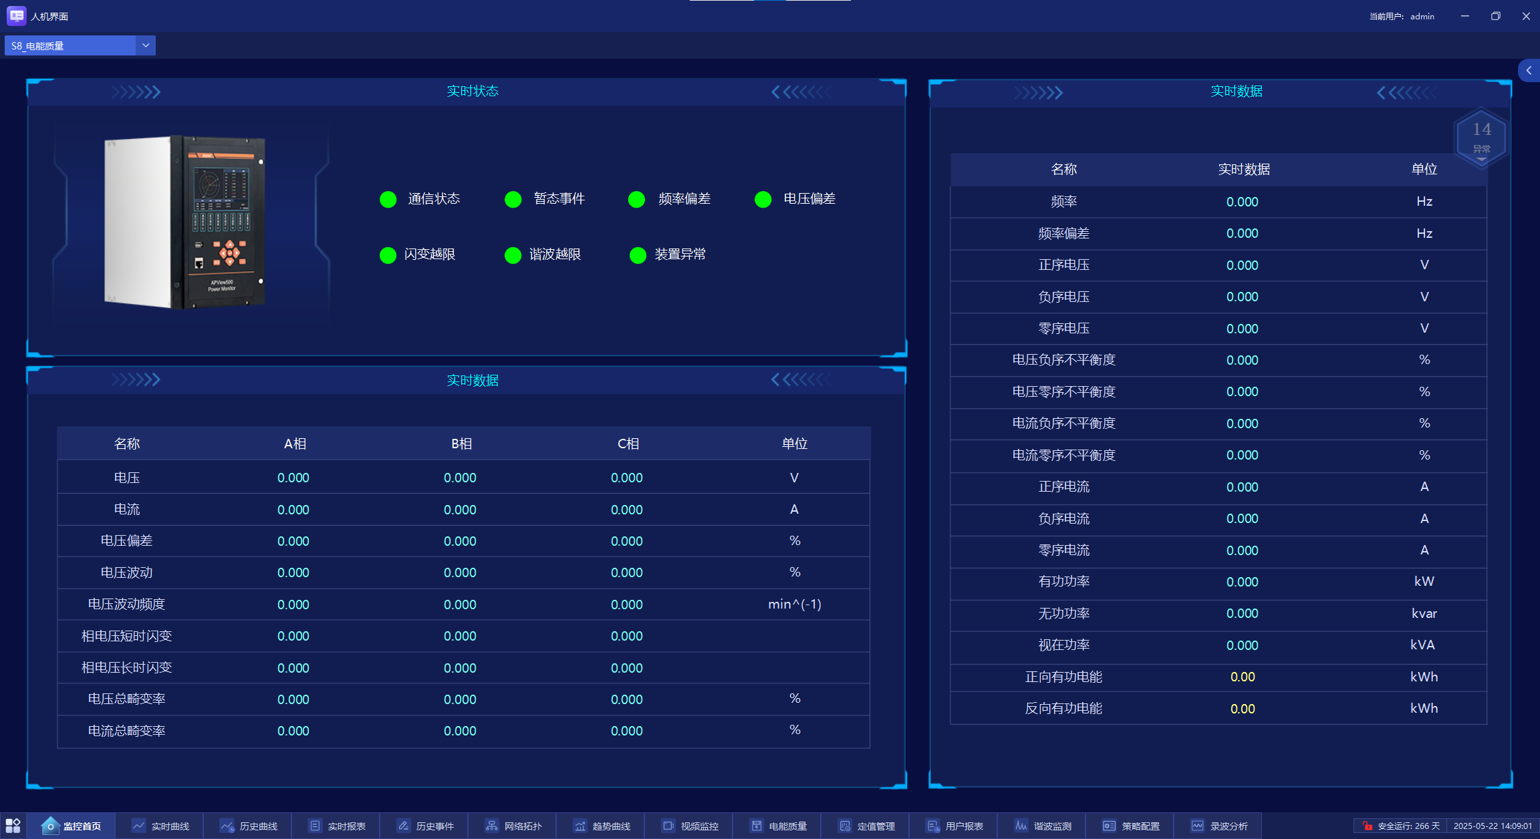The height and width of the screenshot is (839, 1540).
Task: Click the 装置异常 status indicator
Action: [638, 255]
